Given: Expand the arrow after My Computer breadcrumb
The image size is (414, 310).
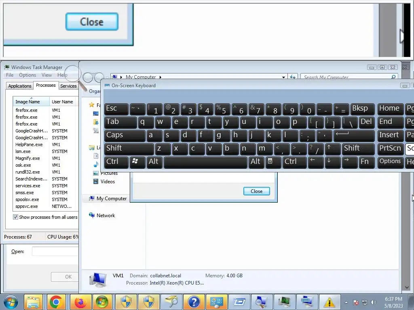Looking at the screenshot, I should click(x=160, y=77).
